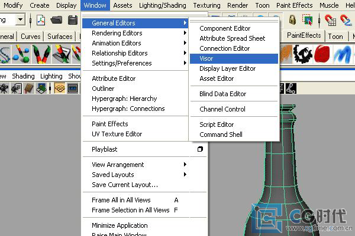Screen dimensions: 355x236
Task: Click the select camera panel icon
Action: click(4, 88)
